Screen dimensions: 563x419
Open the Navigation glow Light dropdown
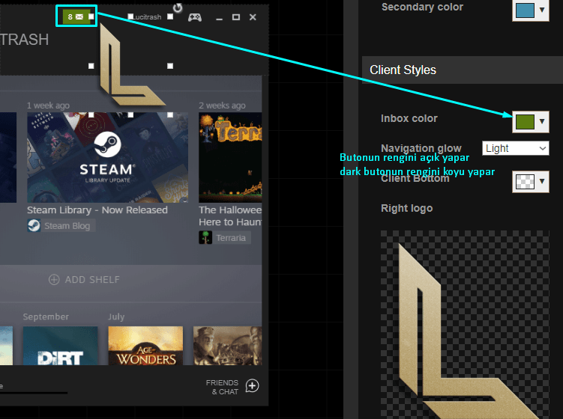point(515,148)
